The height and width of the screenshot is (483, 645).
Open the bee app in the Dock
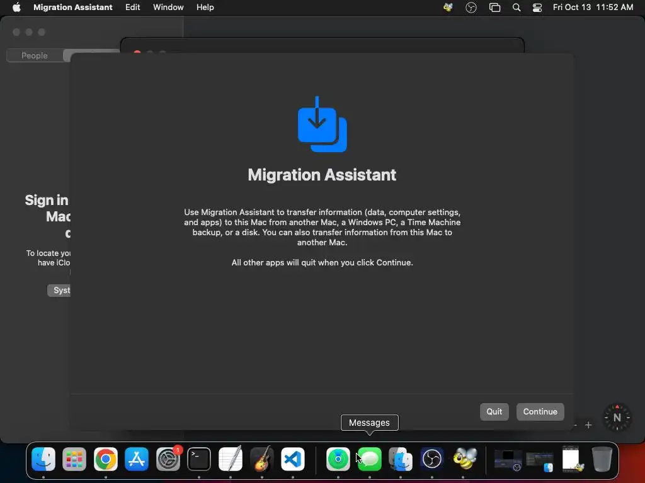[465, 458]
